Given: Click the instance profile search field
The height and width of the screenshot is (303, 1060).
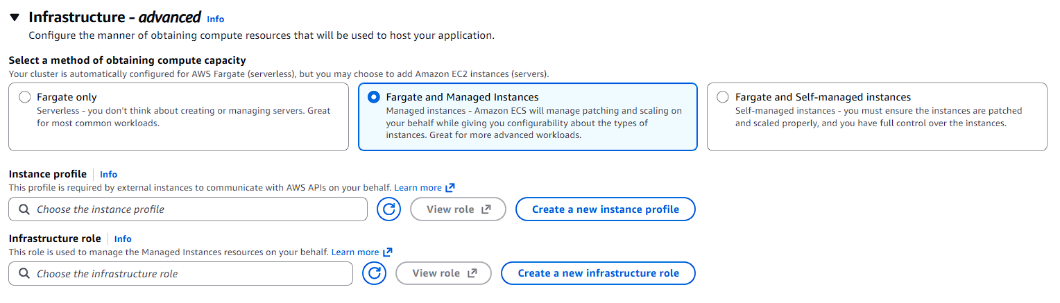Looking at the screenshot, I should coord(194,209).
